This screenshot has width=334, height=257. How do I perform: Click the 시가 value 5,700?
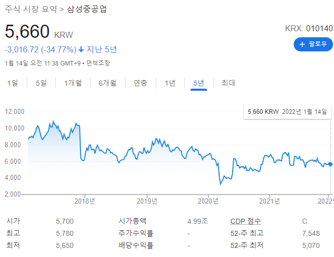point(65,221)
